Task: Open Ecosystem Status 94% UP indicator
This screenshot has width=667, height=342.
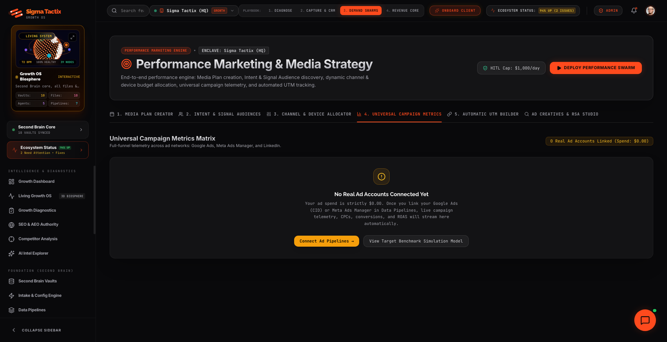Action: point(533,10)
